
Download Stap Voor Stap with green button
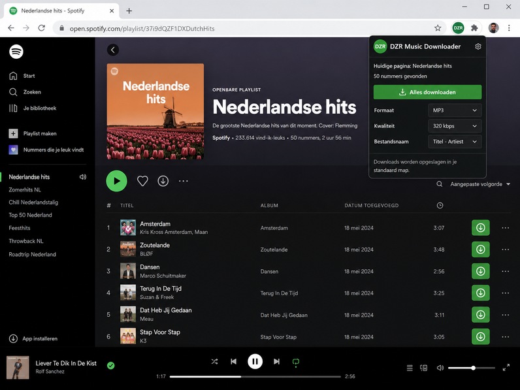tap(481, 336)
